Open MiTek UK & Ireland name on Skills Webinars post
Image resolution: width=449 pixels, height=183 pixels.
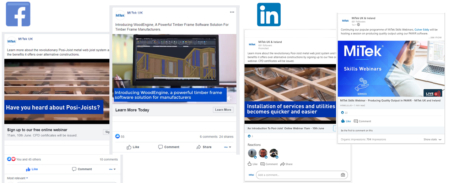tap(363, 18)
